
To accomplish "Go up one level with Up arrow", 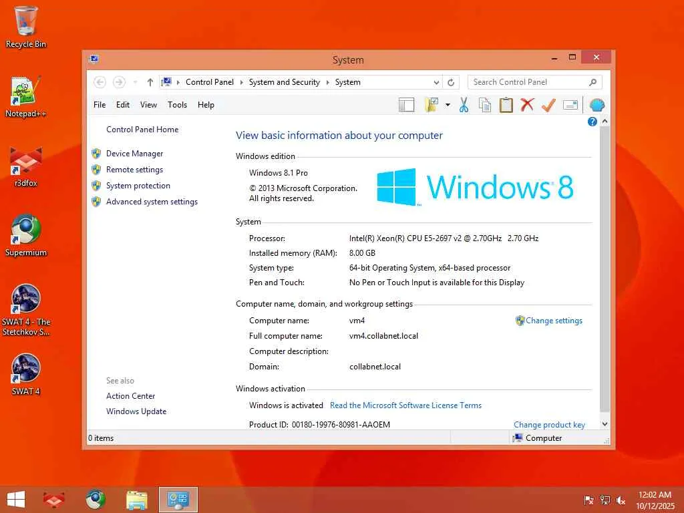I will (x=150, y=82).
